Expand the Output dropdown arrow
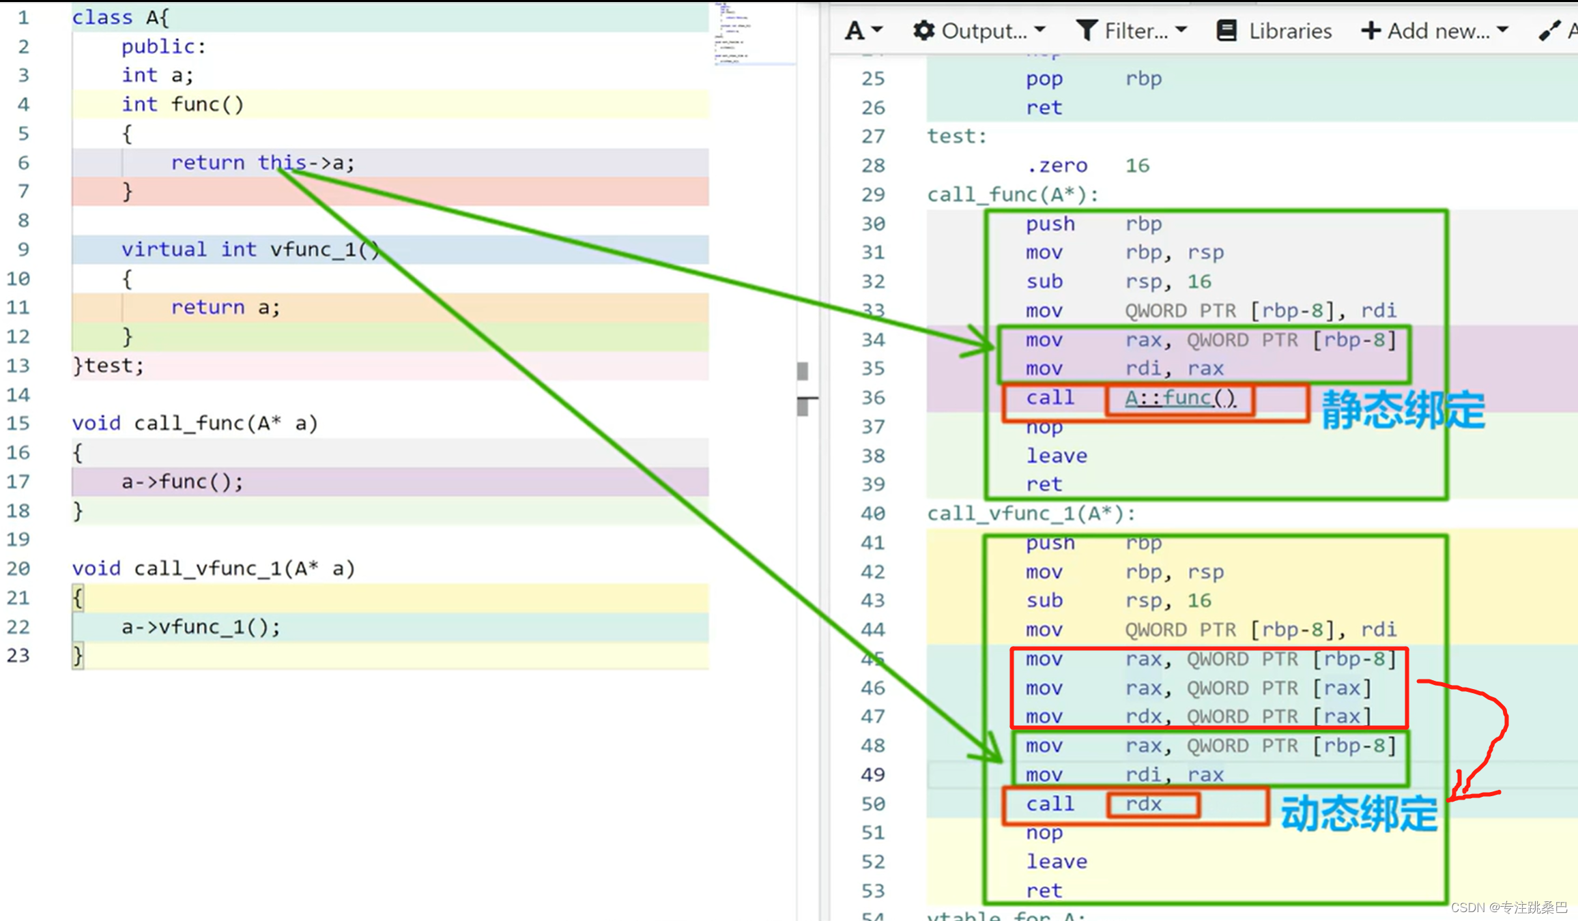The width and height of the screenshot is (1578, 921). pyautogui.click(x=1039, y=30)
